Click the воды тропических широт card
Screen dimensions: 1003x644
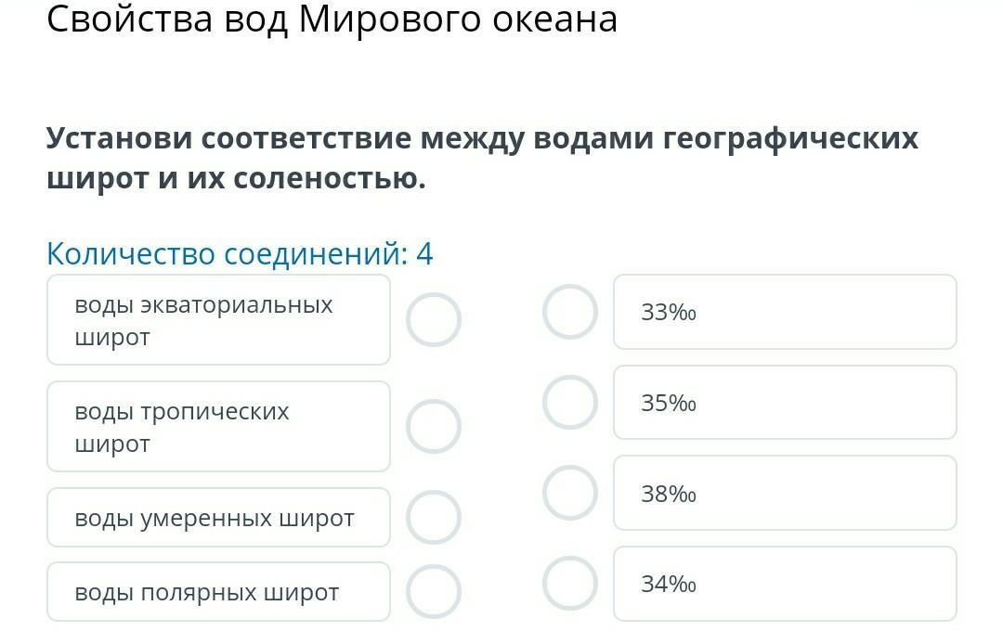pos(218,427)
